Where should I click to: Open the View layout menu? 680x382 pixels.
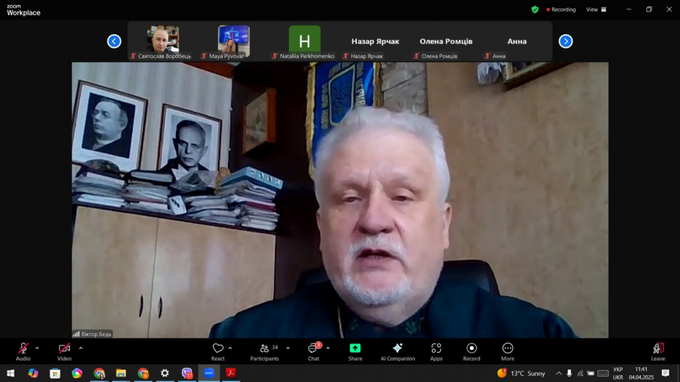point(596,10)
